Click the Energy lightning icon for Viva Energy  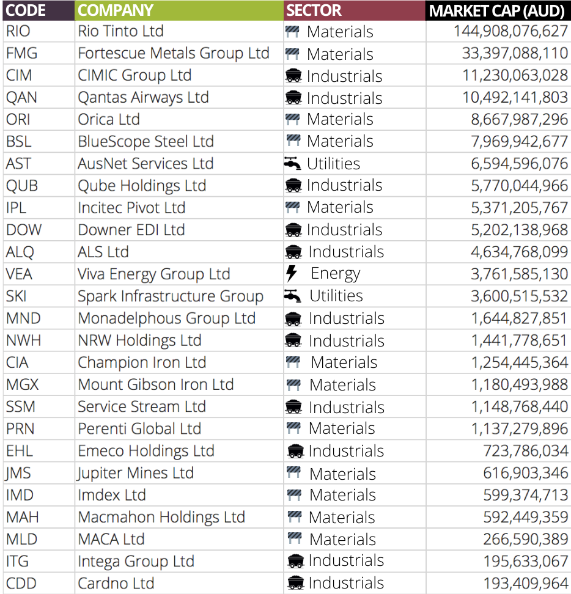(292, 274)
